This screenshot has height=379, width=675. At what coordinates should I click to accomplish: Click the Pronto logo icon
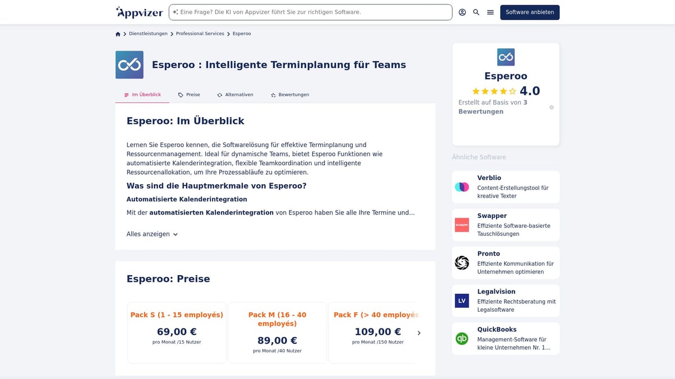point(462,263)
